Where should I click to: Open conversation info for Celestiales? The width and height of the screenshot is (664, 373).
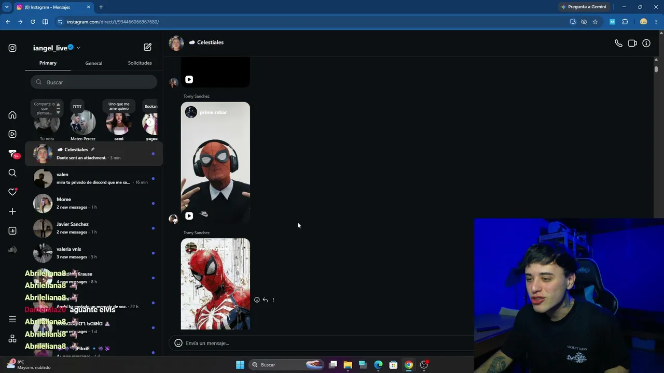(646, 44)
